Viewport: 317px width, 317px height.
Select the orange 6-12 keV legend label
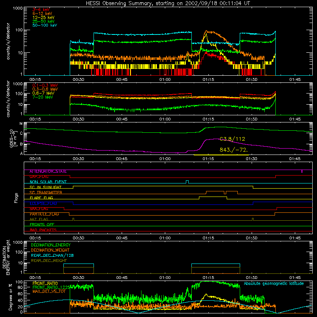[x=42, y=13]
